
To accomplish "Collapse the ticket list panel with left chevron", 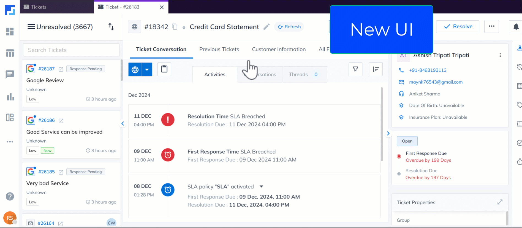I will [x=123, y=124].
